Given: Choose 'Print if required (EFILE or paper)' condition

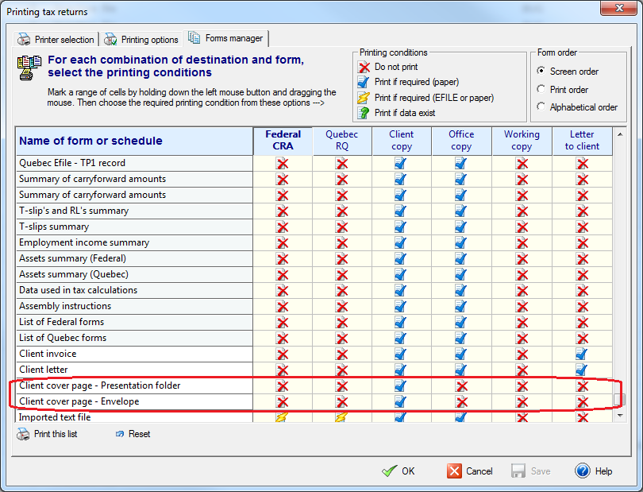Looking at the screenshot, I should 365,98.
